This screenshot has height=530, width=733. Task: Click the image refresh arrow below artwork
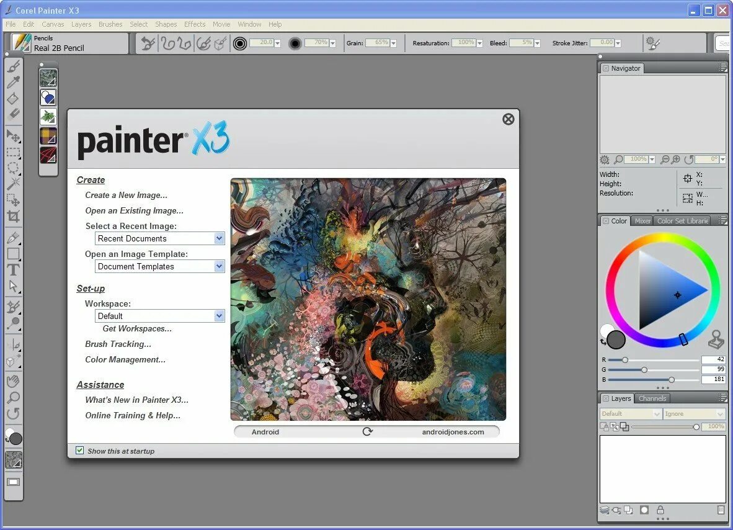(x=368, y=431)
